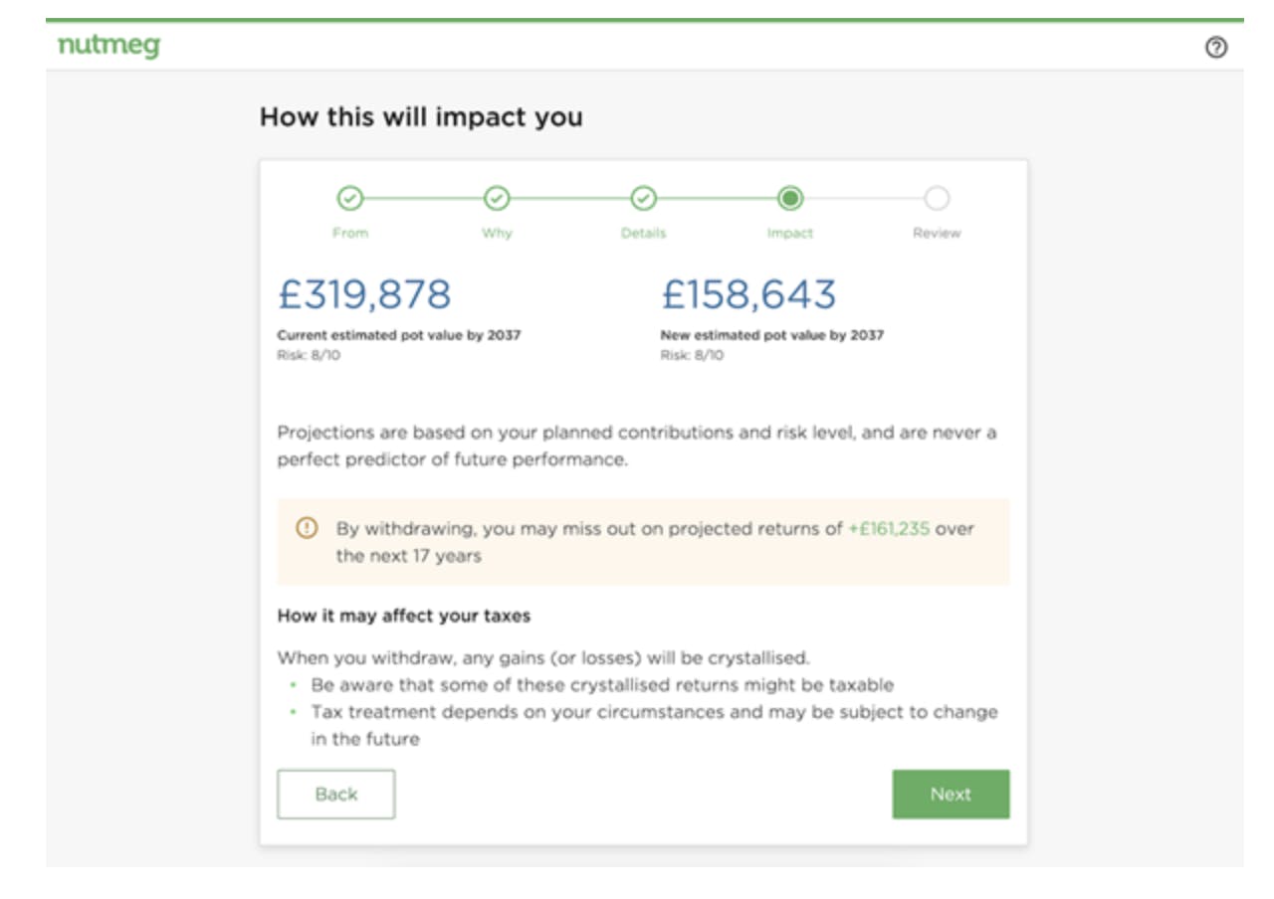
Task: Click the completed From step checkmark
Action: tap(349, 199)
